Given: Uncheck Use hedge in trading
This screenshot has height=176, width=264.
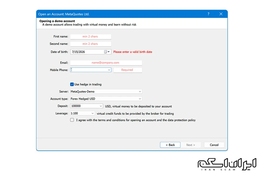Looking at the screenshot, I should pyautogui.click(x=72, y=84).
